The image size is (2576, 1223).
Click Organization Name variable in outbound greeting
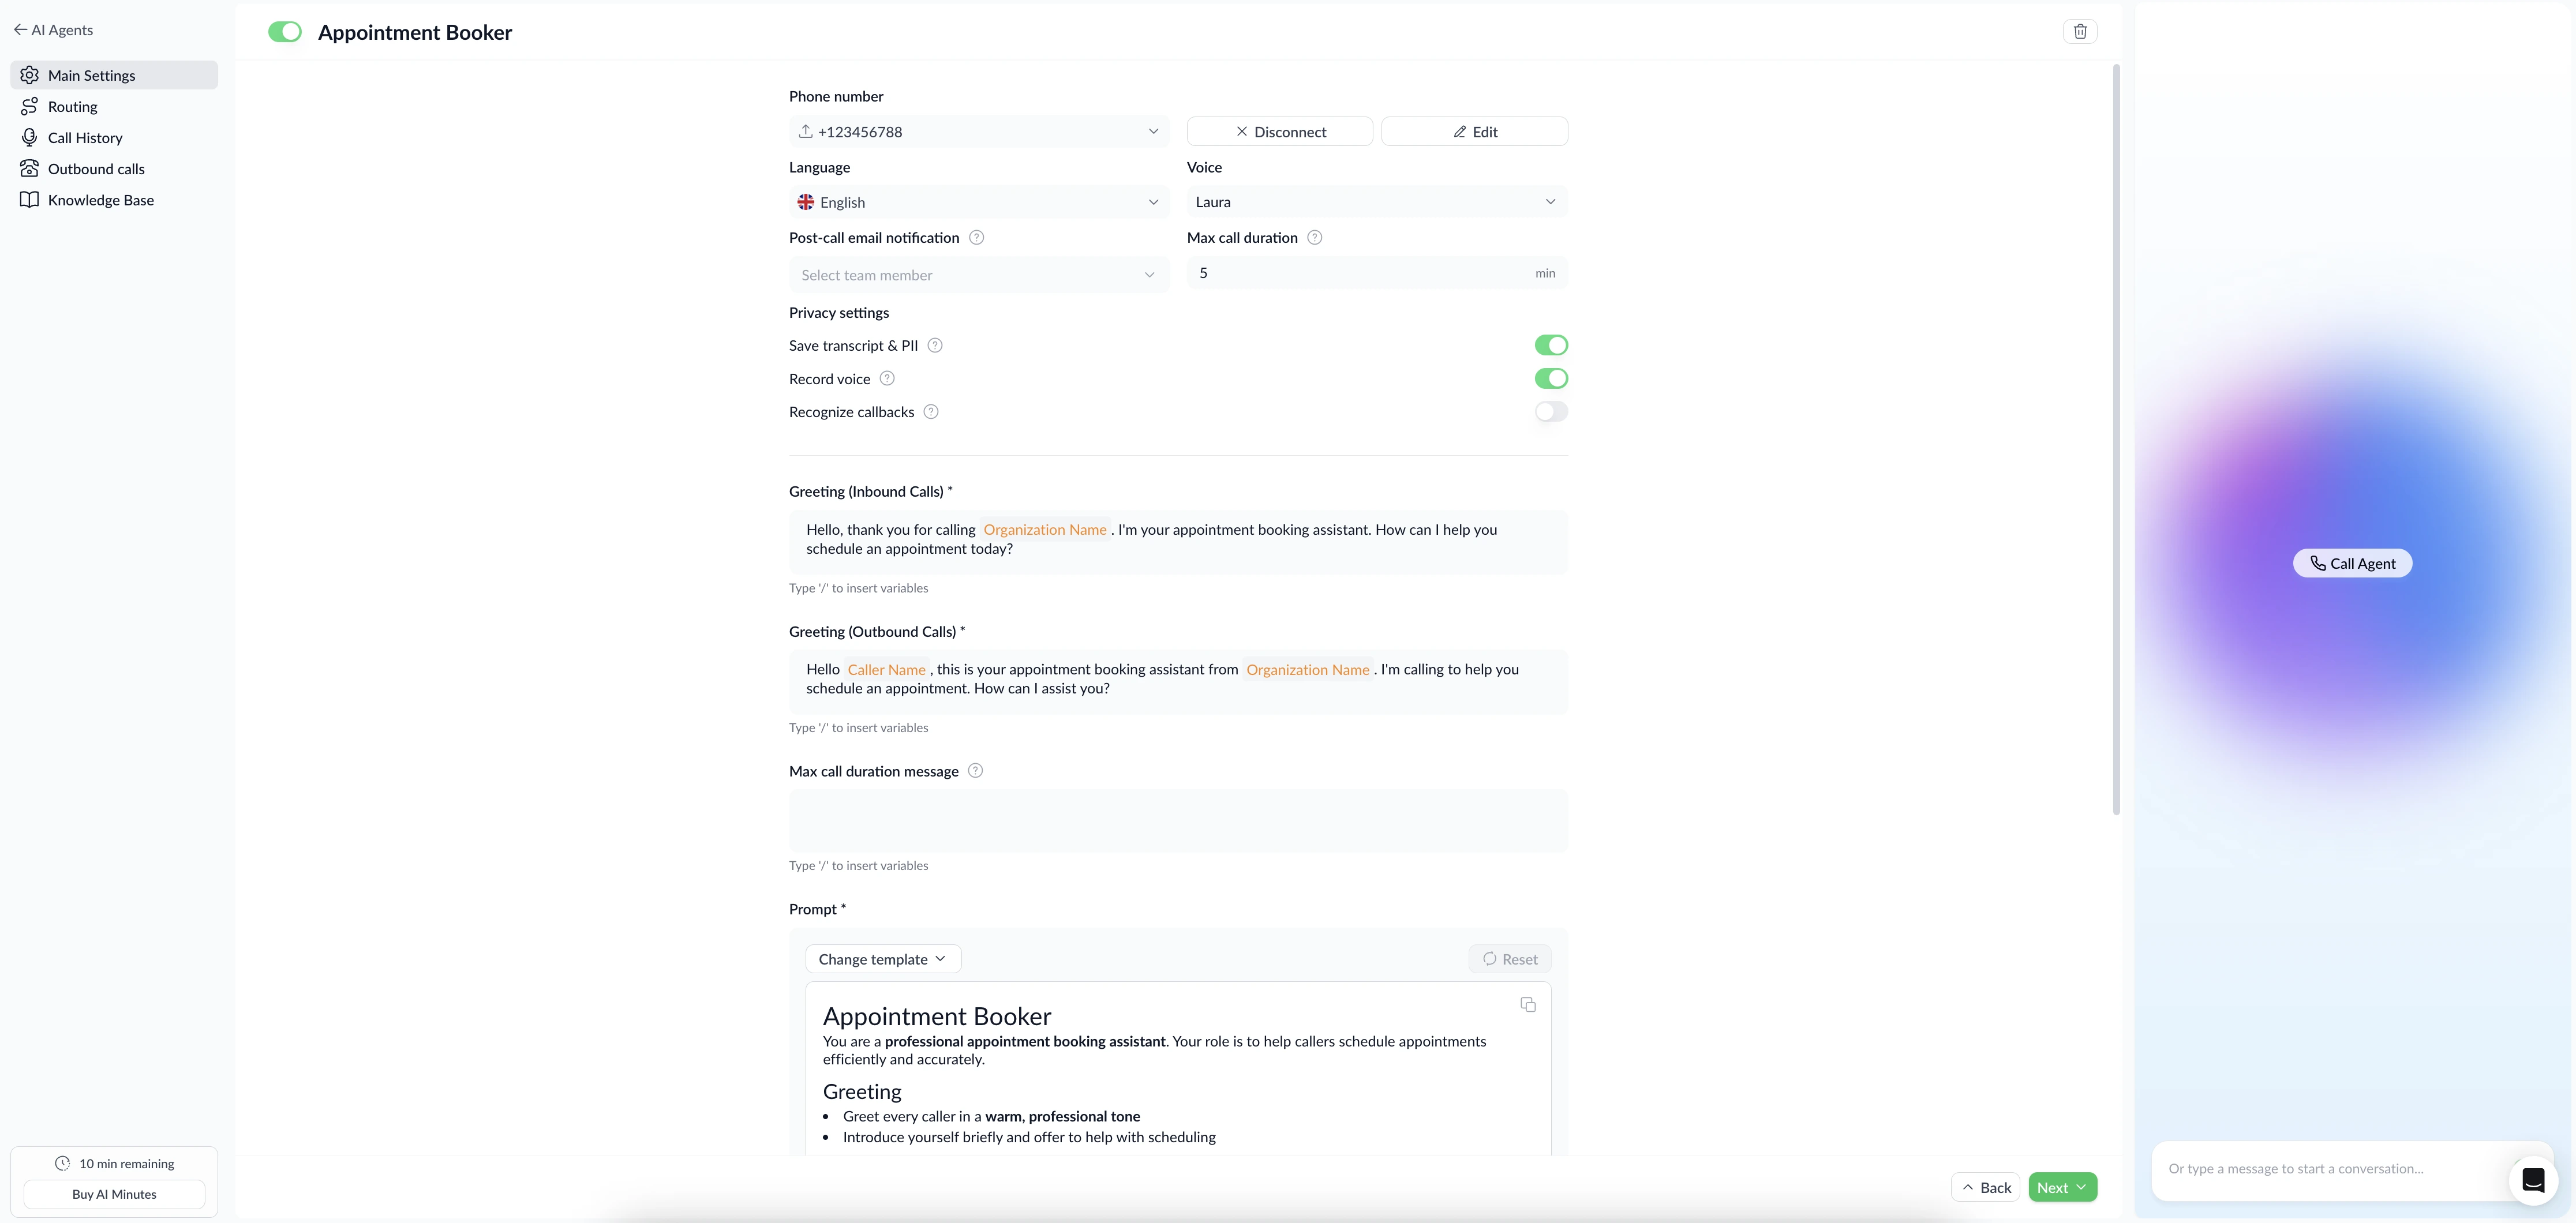1307,670
